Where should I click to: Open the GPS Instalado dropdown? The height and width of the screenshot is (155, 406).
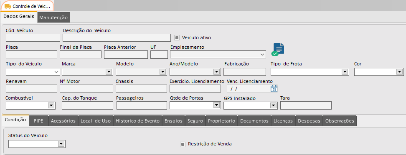click(x=273, y=105)
